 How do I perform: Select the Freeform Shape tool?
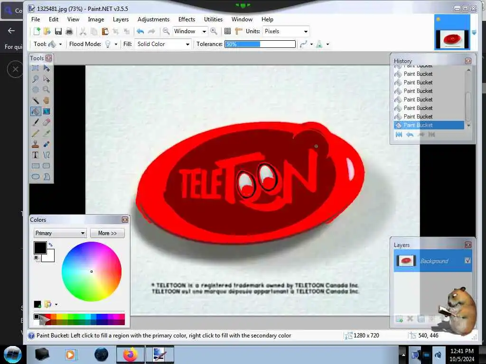[x=47, y=177]
